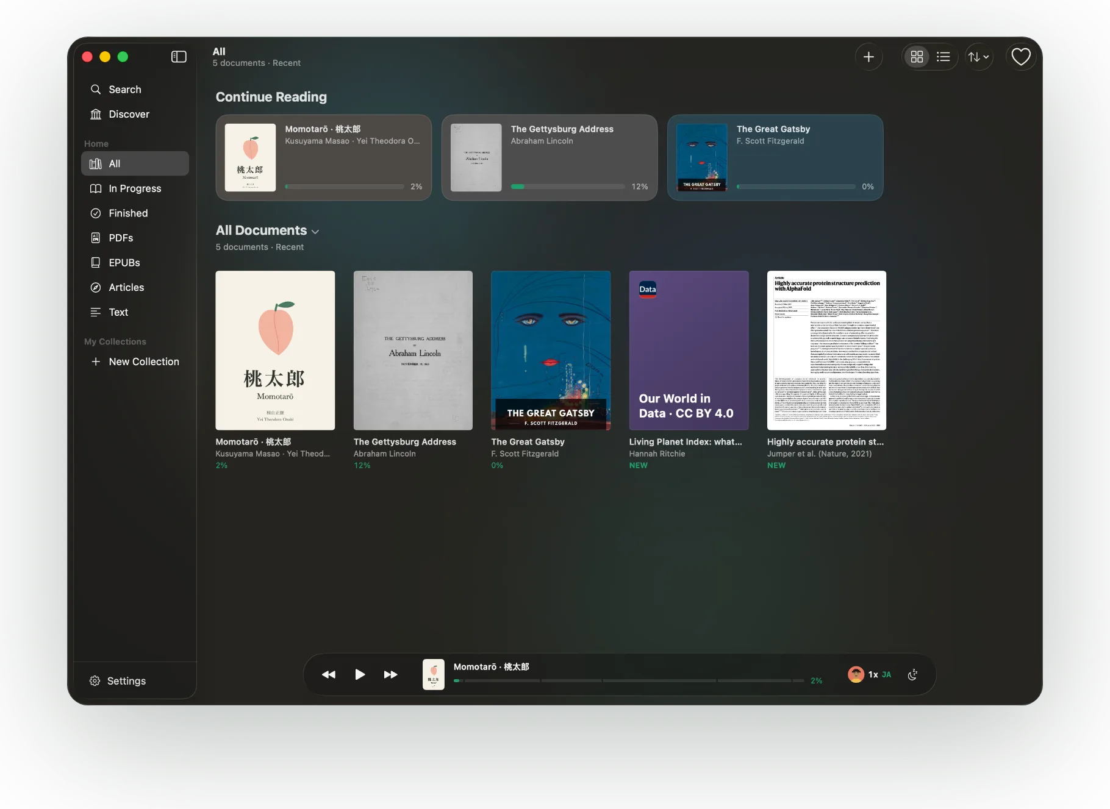Image resolution: width=1110 pixels, height=809 pixels.
Task: Click The Great Gatsby 0% progress bar
Action: point(796,187)
